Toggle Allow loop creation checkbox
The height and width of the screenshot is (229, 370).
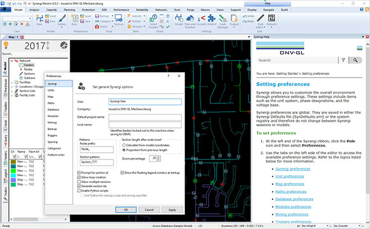point(79,177)
